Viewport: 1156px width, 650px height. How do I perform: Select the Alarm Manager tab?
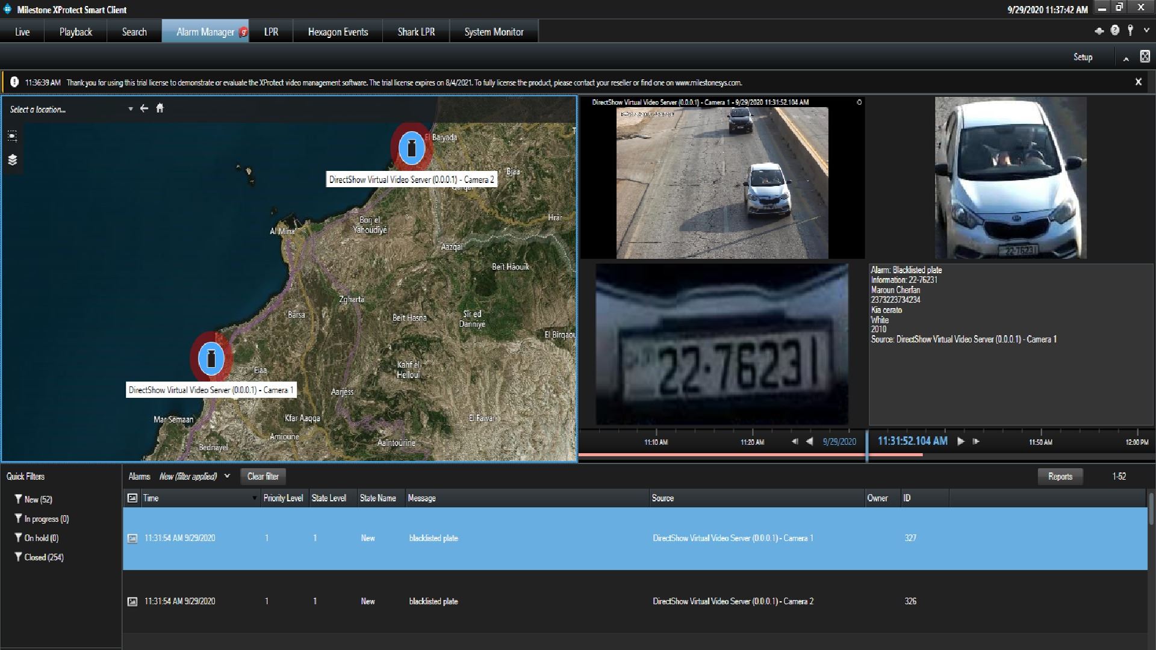point(205,32)
